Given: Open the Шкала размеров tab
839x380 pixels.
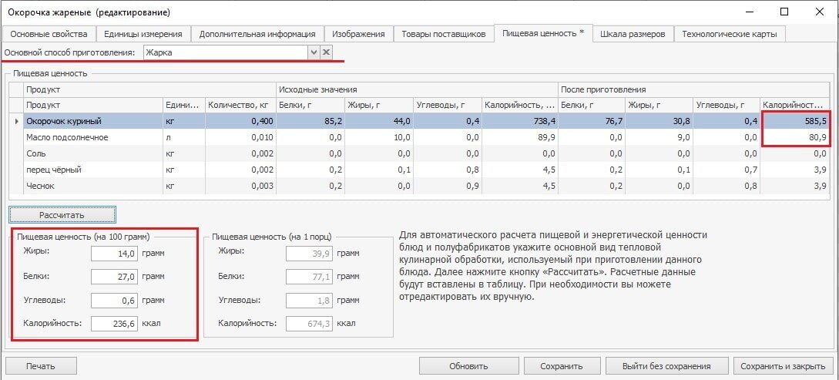Looking at the screenshot, I should pos(633,34).
